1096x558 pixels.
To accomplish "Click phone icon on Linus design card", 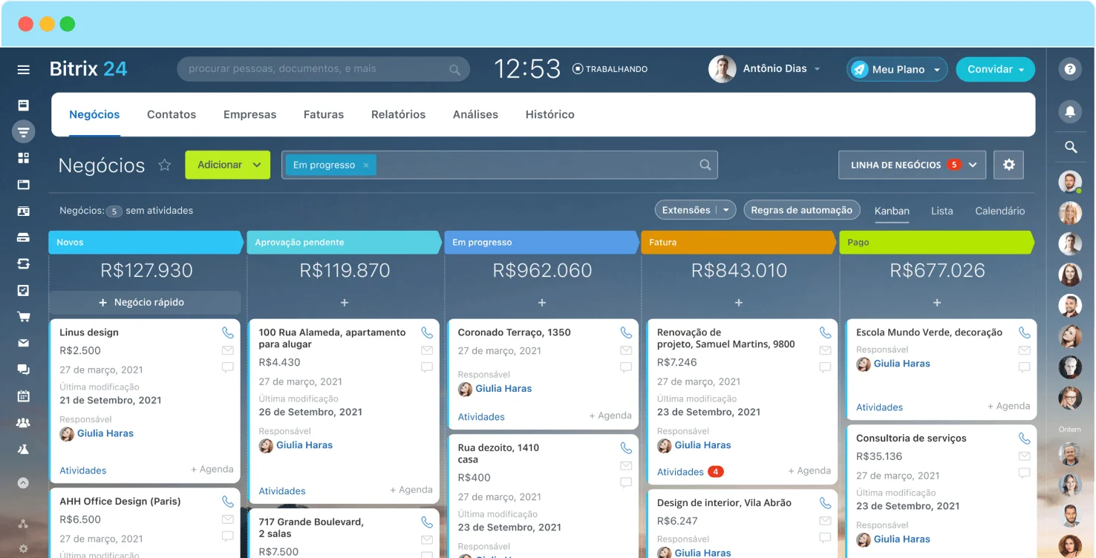I will pyautogui.click(x=227, y=333).
